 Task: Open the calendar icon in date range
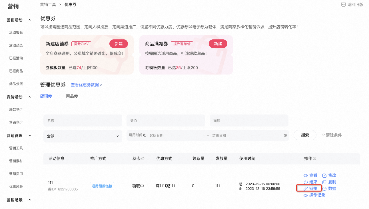click(x=285, y=135)
